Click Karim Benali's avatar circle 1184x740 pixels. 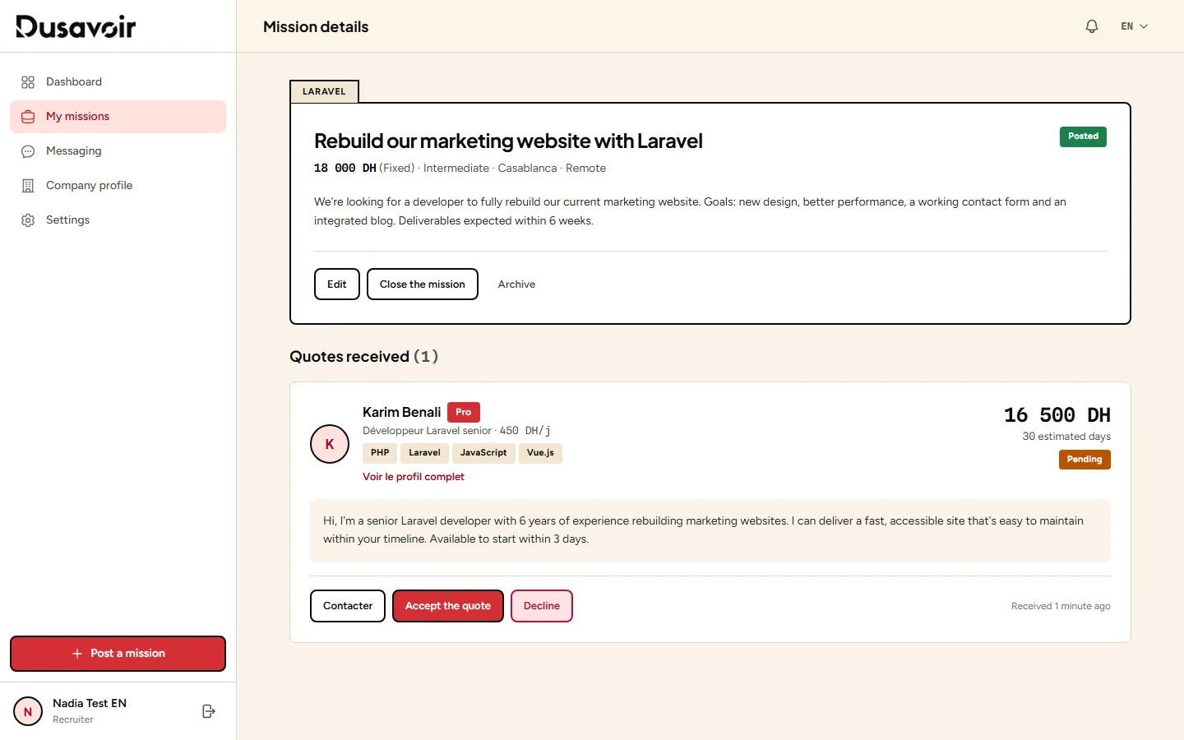[330, 444]
